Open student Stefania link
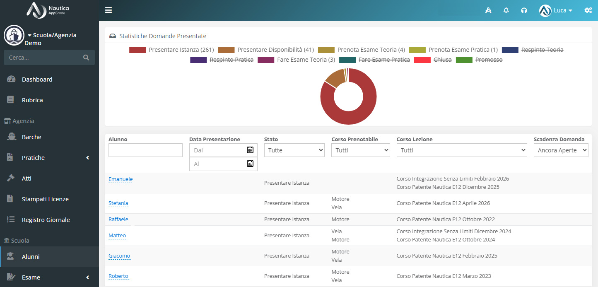This screenshot has width=598, height=287. (118, 203)
